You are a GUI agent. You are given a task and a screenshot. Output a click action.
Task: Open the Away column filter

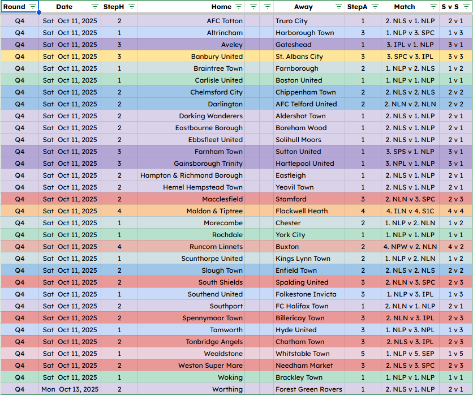click(x=339, y=7)
